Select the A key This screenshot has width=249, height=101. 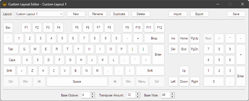point(27,60)
